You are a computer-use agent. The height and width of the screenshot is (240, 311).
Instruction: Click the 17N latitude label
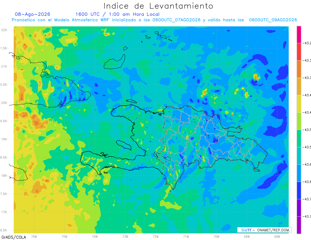[4, 212]
